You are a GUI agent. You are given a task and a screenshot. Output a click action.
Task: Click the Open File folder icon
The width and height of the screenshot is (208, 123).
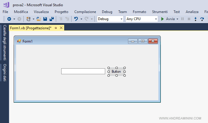tap(39, 19)
